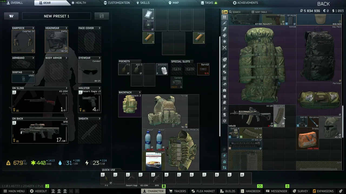
Task: Expand the Holster slot chevron
Action: point(99,88)
